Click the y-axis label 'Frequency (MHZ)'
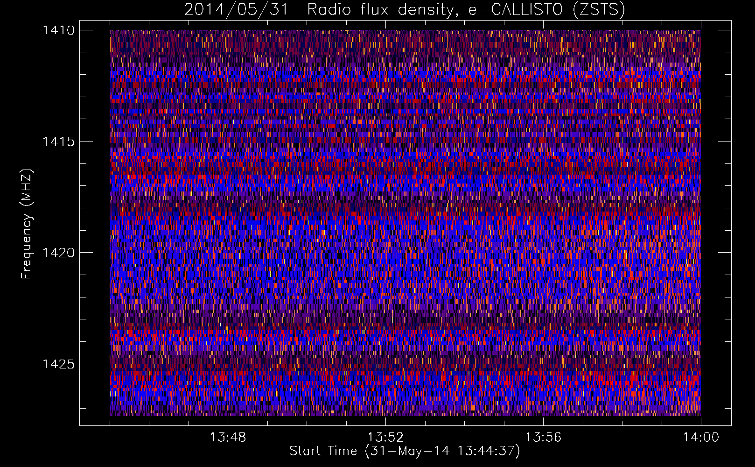This screenshot has height=467, width=755. (x=27, y=224)
